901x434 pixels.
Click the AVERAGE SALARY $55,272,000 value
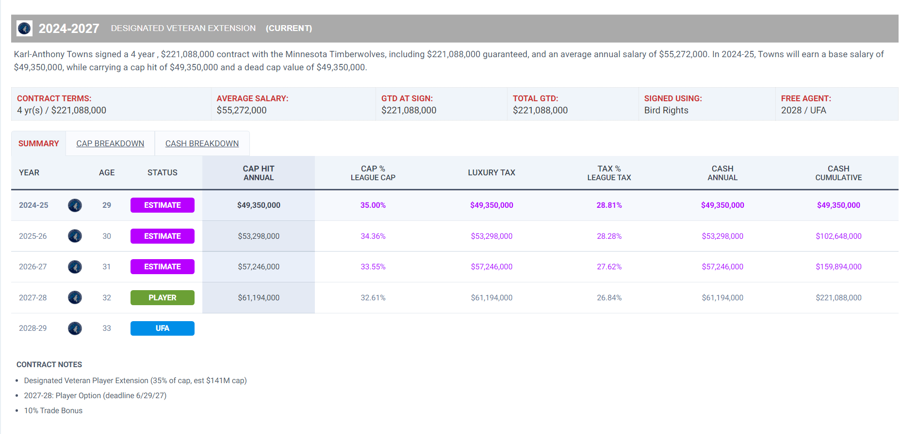coord(242,110)
